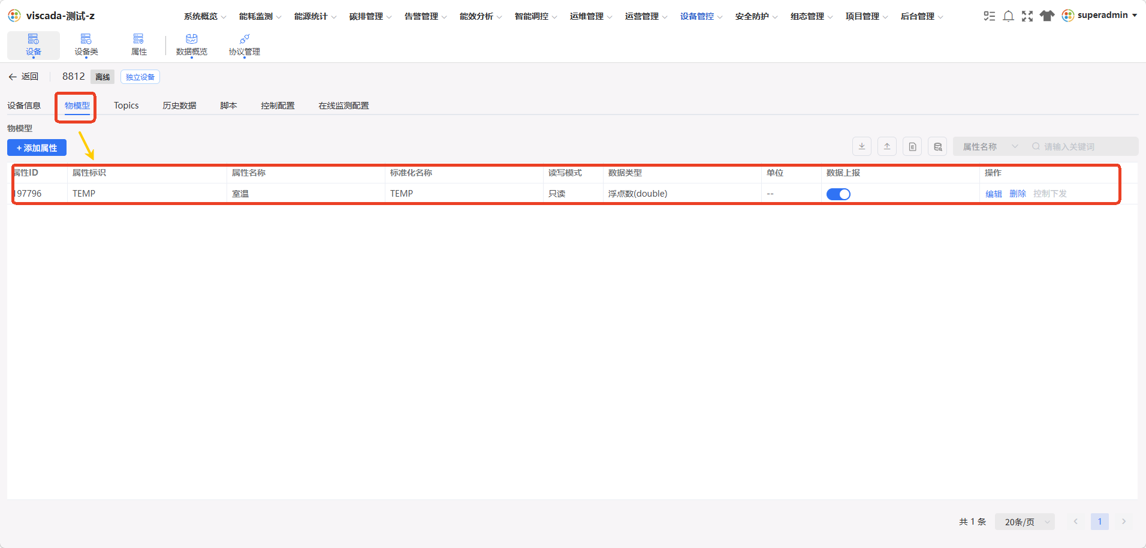Go to page 1 in pagination
Screen dimensions: 1146x548
[1100, 522]
